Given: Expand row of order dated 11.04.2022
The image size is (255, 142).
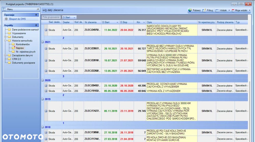Looking at the screenshot, I should (x=46, y=30).
